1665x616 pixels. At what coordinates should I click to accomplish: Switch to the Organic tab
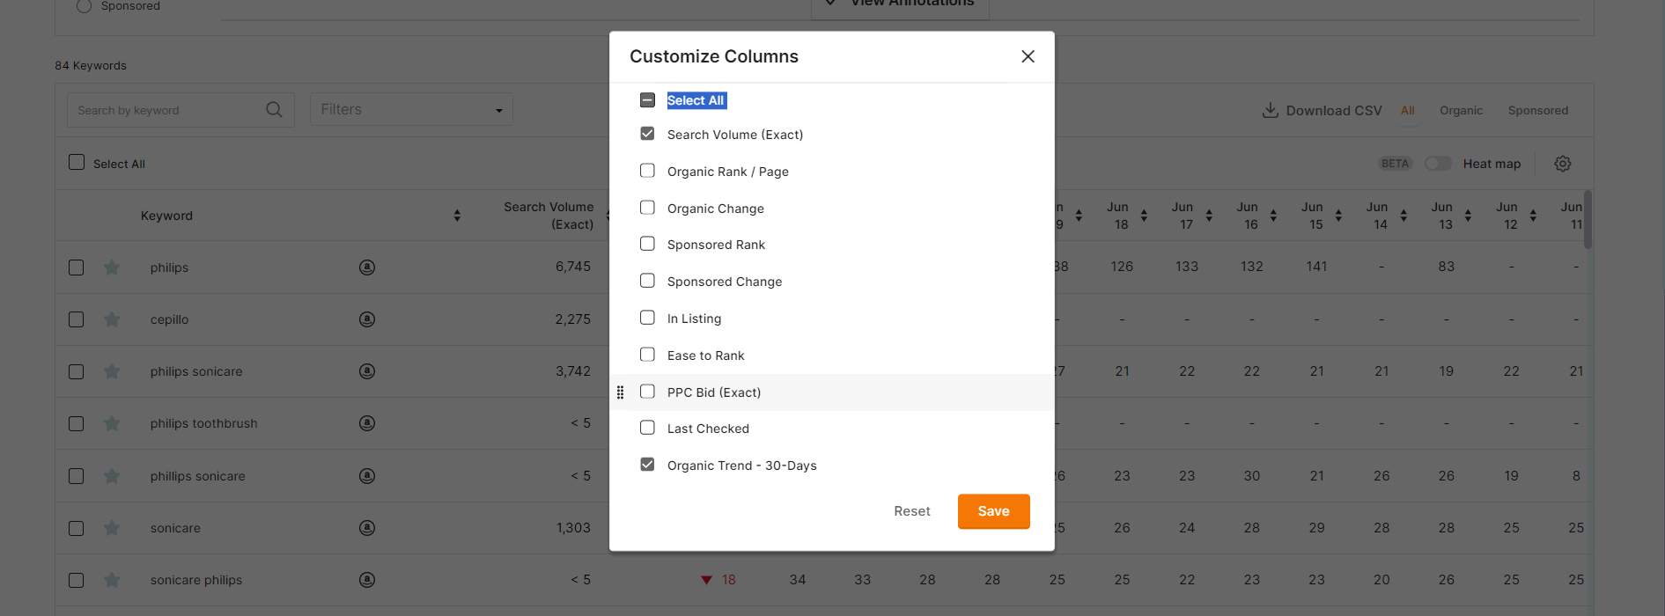(x=1462, y=110)
